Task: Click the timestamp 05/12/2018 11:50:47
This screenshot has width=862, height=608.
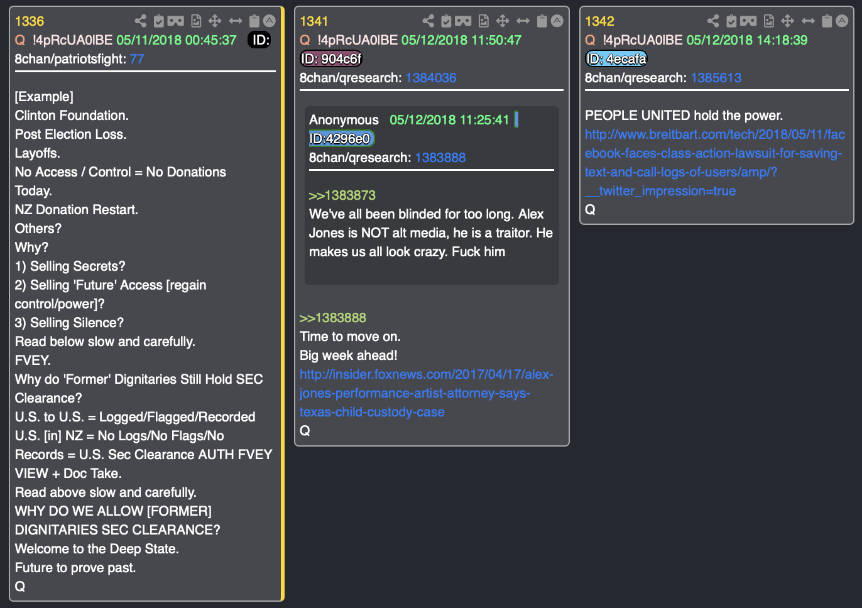Action: coord(461,40)
